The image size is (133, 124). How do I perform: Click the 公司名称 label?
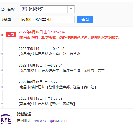[x=8, y=9]
